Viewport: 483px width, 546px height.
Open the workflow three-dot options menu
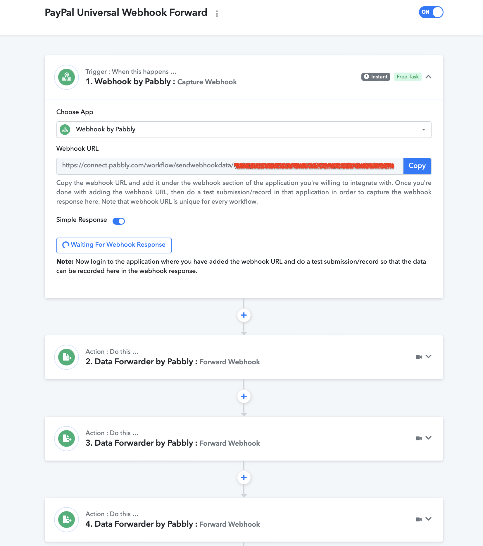[217, 13]
